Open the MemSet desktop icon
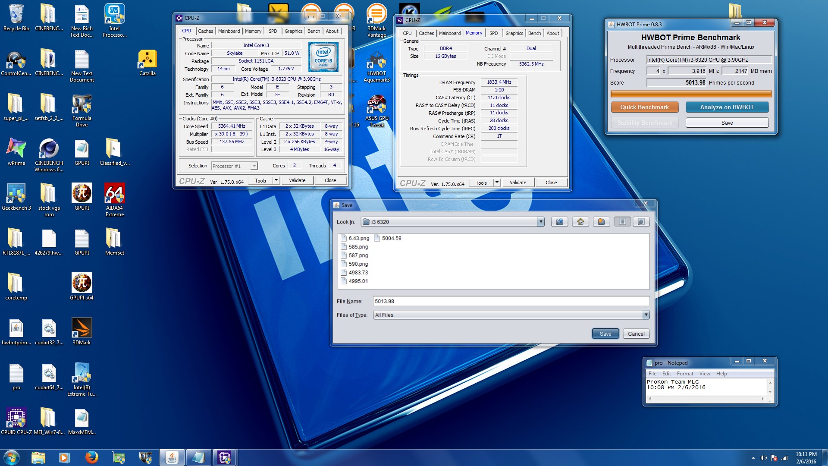The height and width of the screenshot is (466, 828). (114, 242)
